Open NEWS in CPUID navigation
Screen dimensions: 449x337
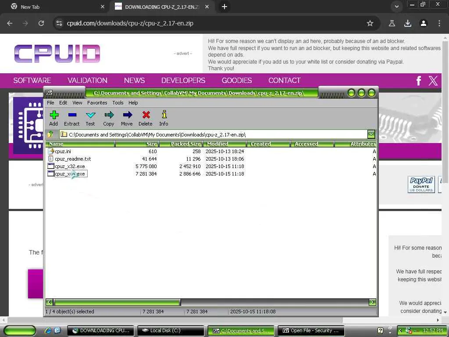click(x=134, y=81)
